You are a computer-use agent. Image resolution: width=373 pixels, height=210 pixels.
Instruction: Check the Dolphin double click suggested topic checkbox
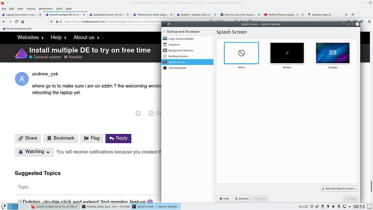click(x=20, y=202)
